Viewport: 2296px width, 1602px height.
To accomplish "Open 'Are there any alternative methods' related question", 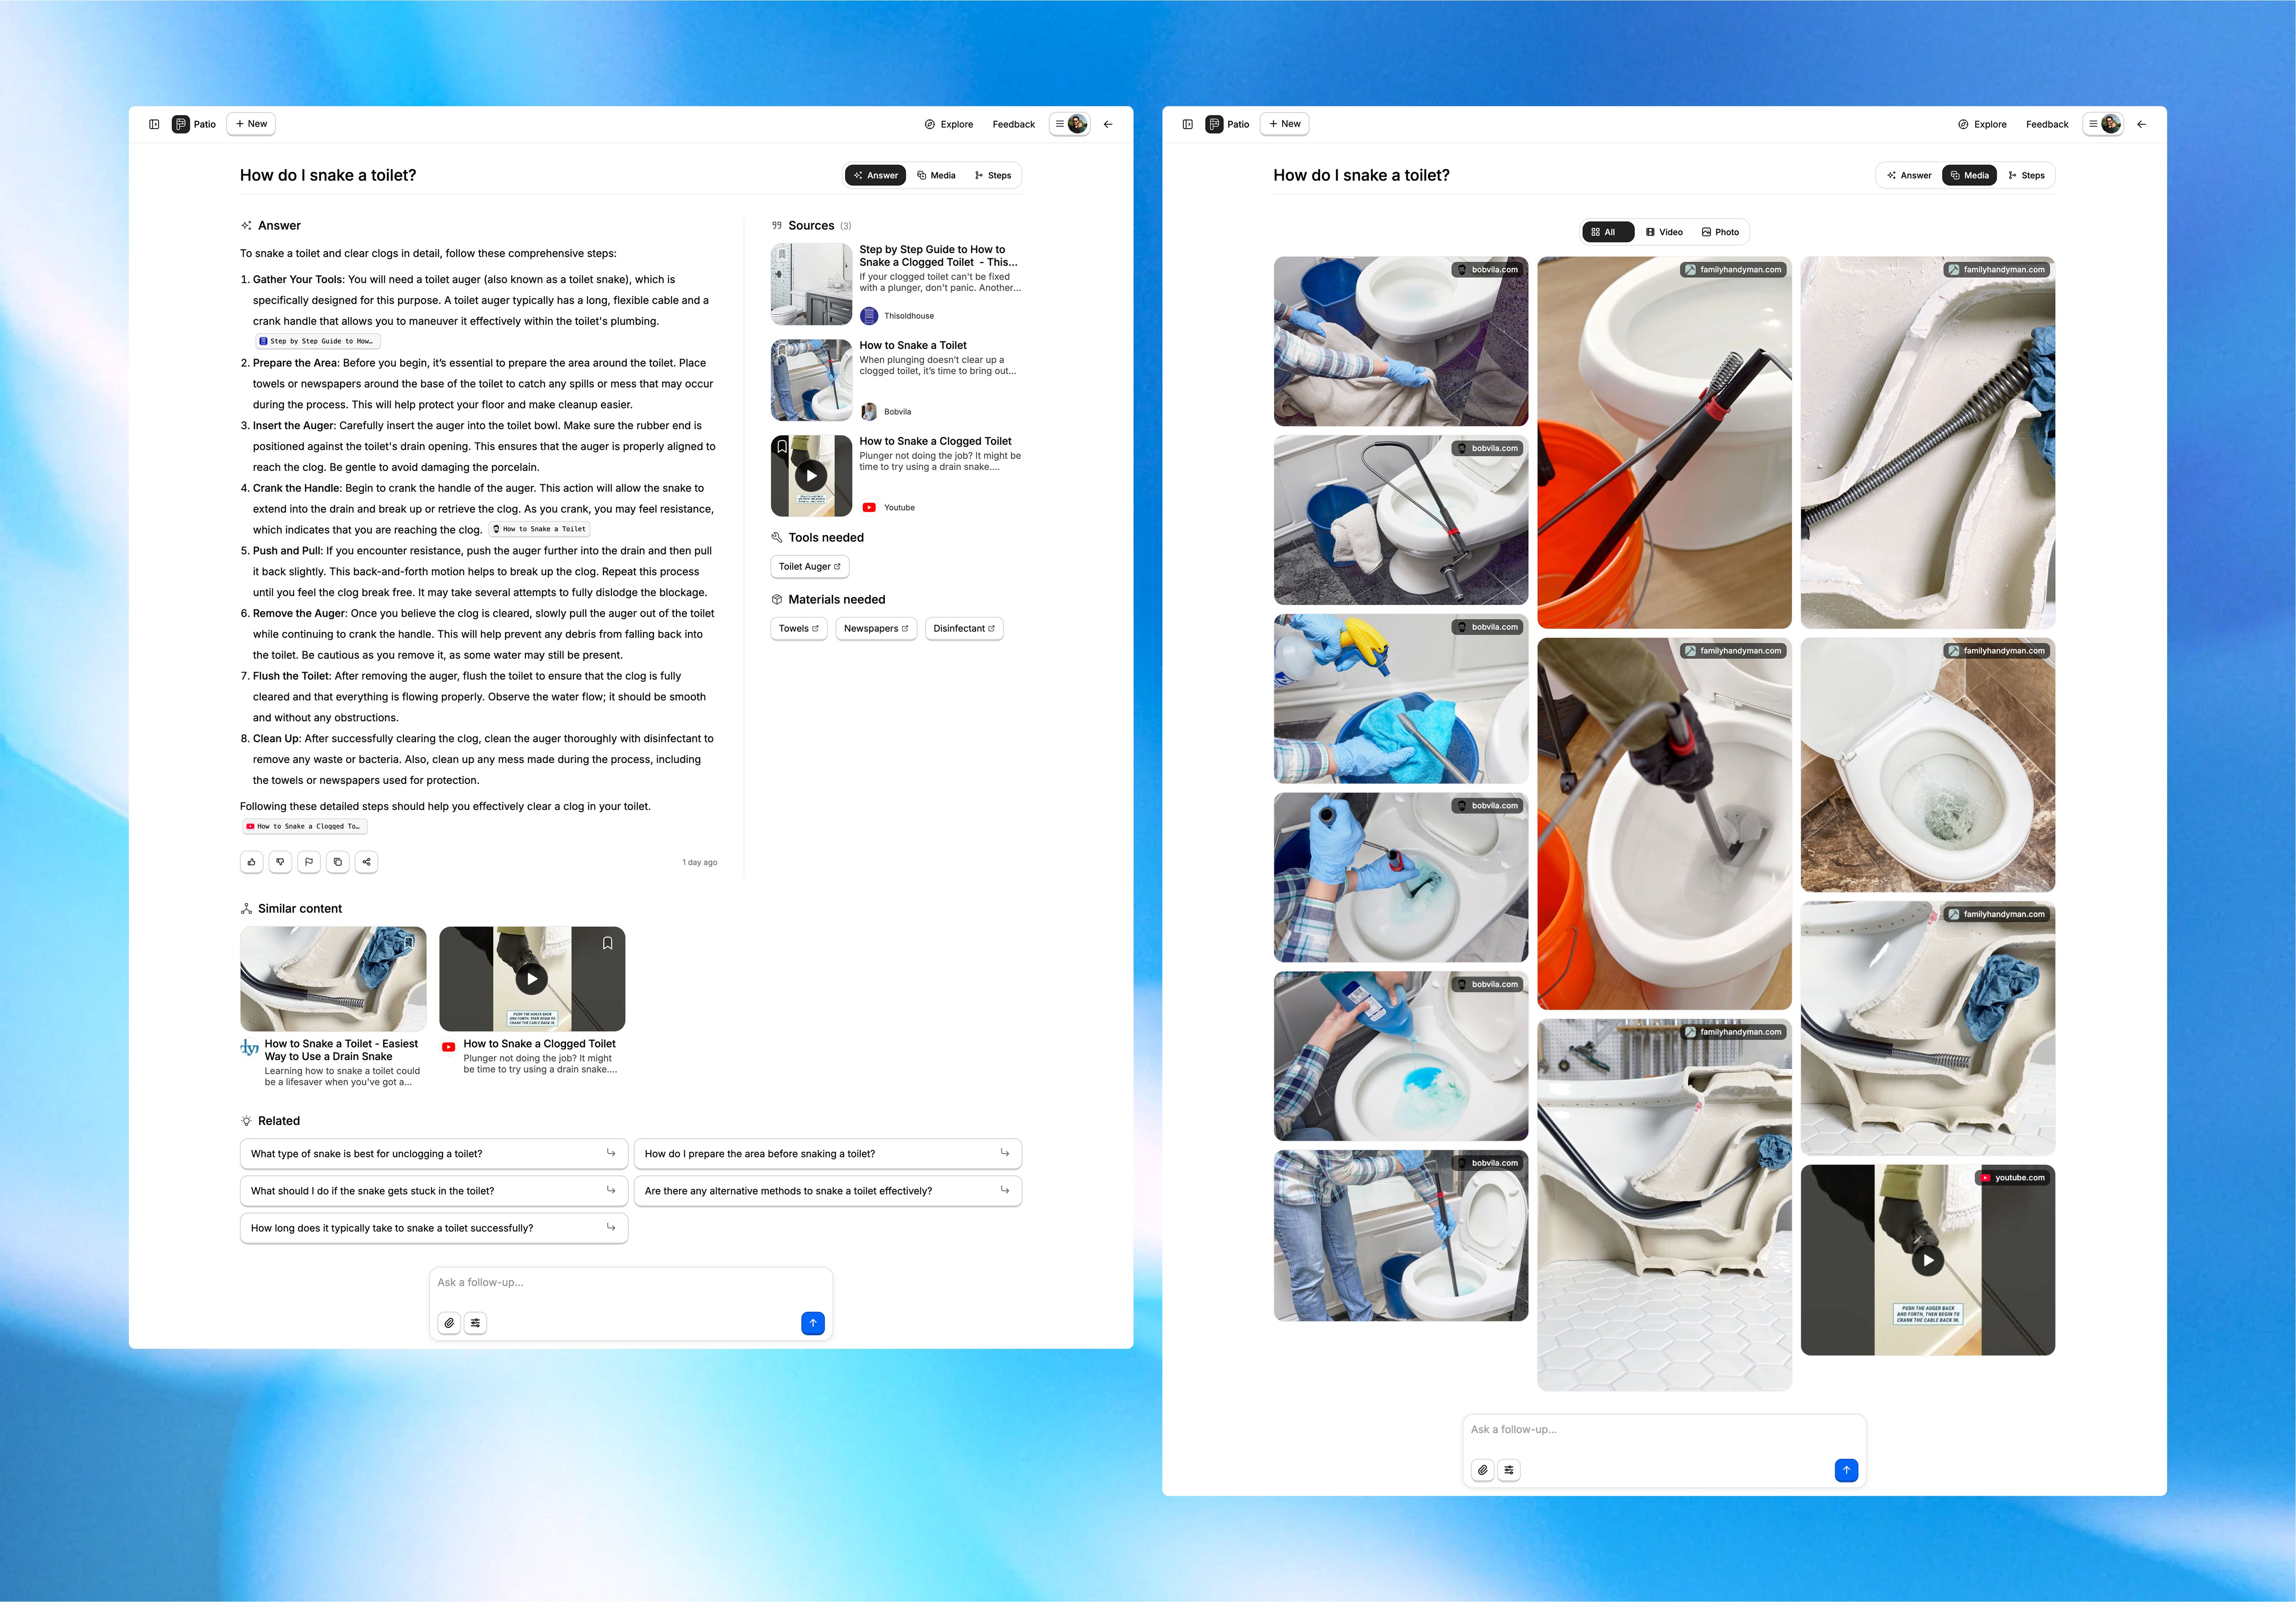I will (827, 1191).
